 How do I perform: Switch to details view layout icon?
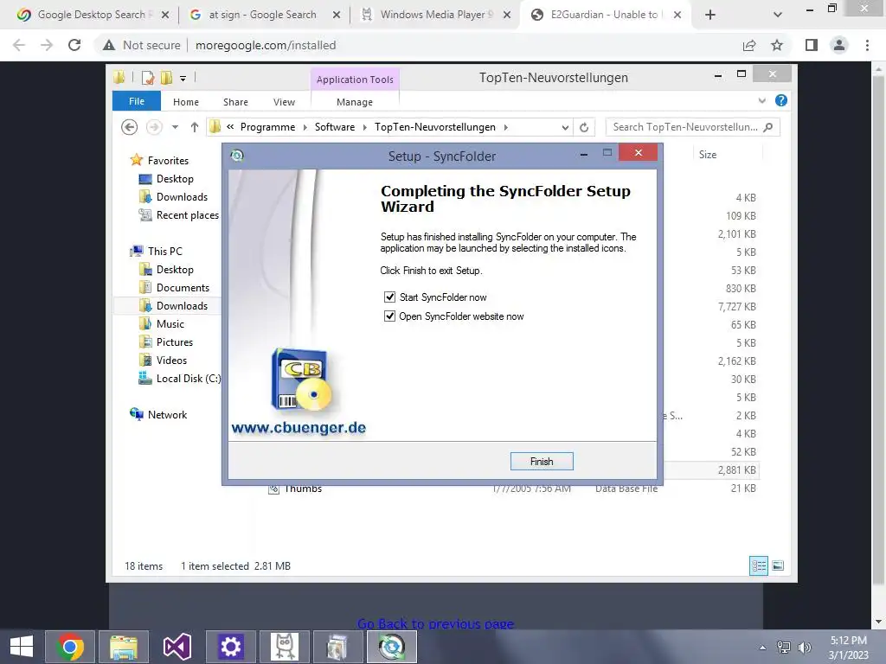759,565
